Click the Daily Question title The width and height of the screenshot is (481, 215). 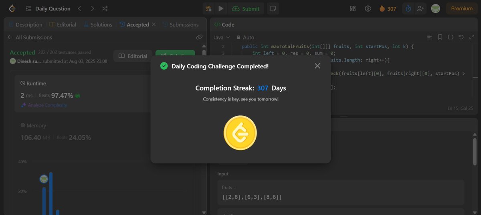click(x=53, y=8)
